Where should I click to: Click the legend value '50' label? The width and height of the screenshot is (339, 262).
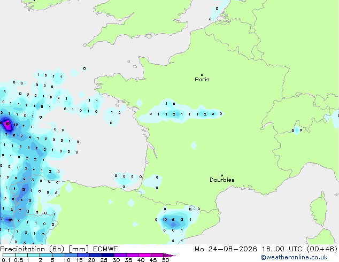pyautogui.click(x=165, y=260)
